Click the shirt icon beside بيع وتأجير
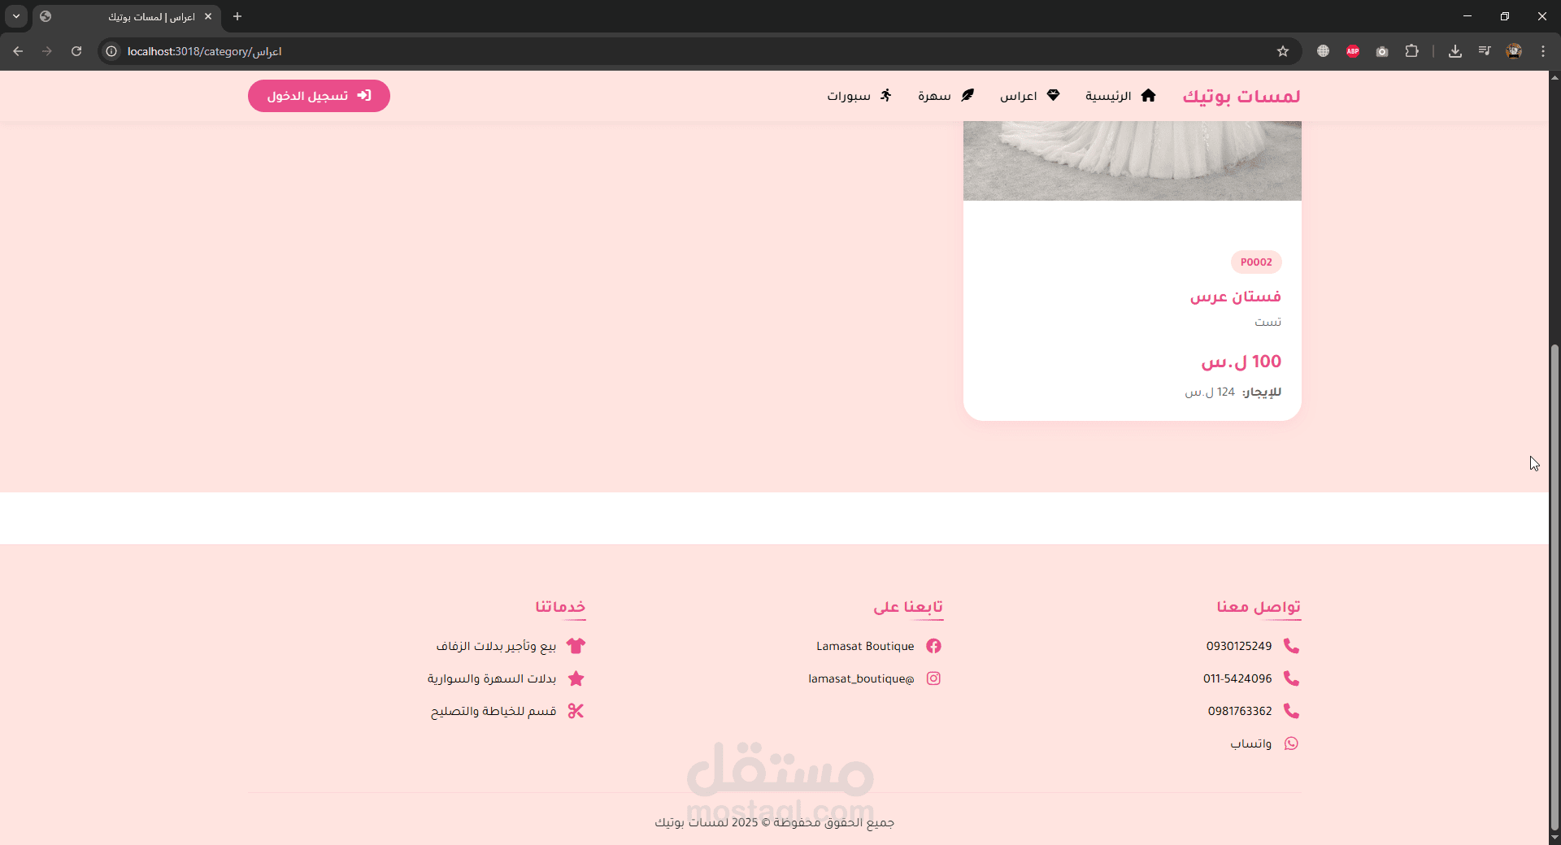This screenshot has width=1561, height=845. pos(576,646)
